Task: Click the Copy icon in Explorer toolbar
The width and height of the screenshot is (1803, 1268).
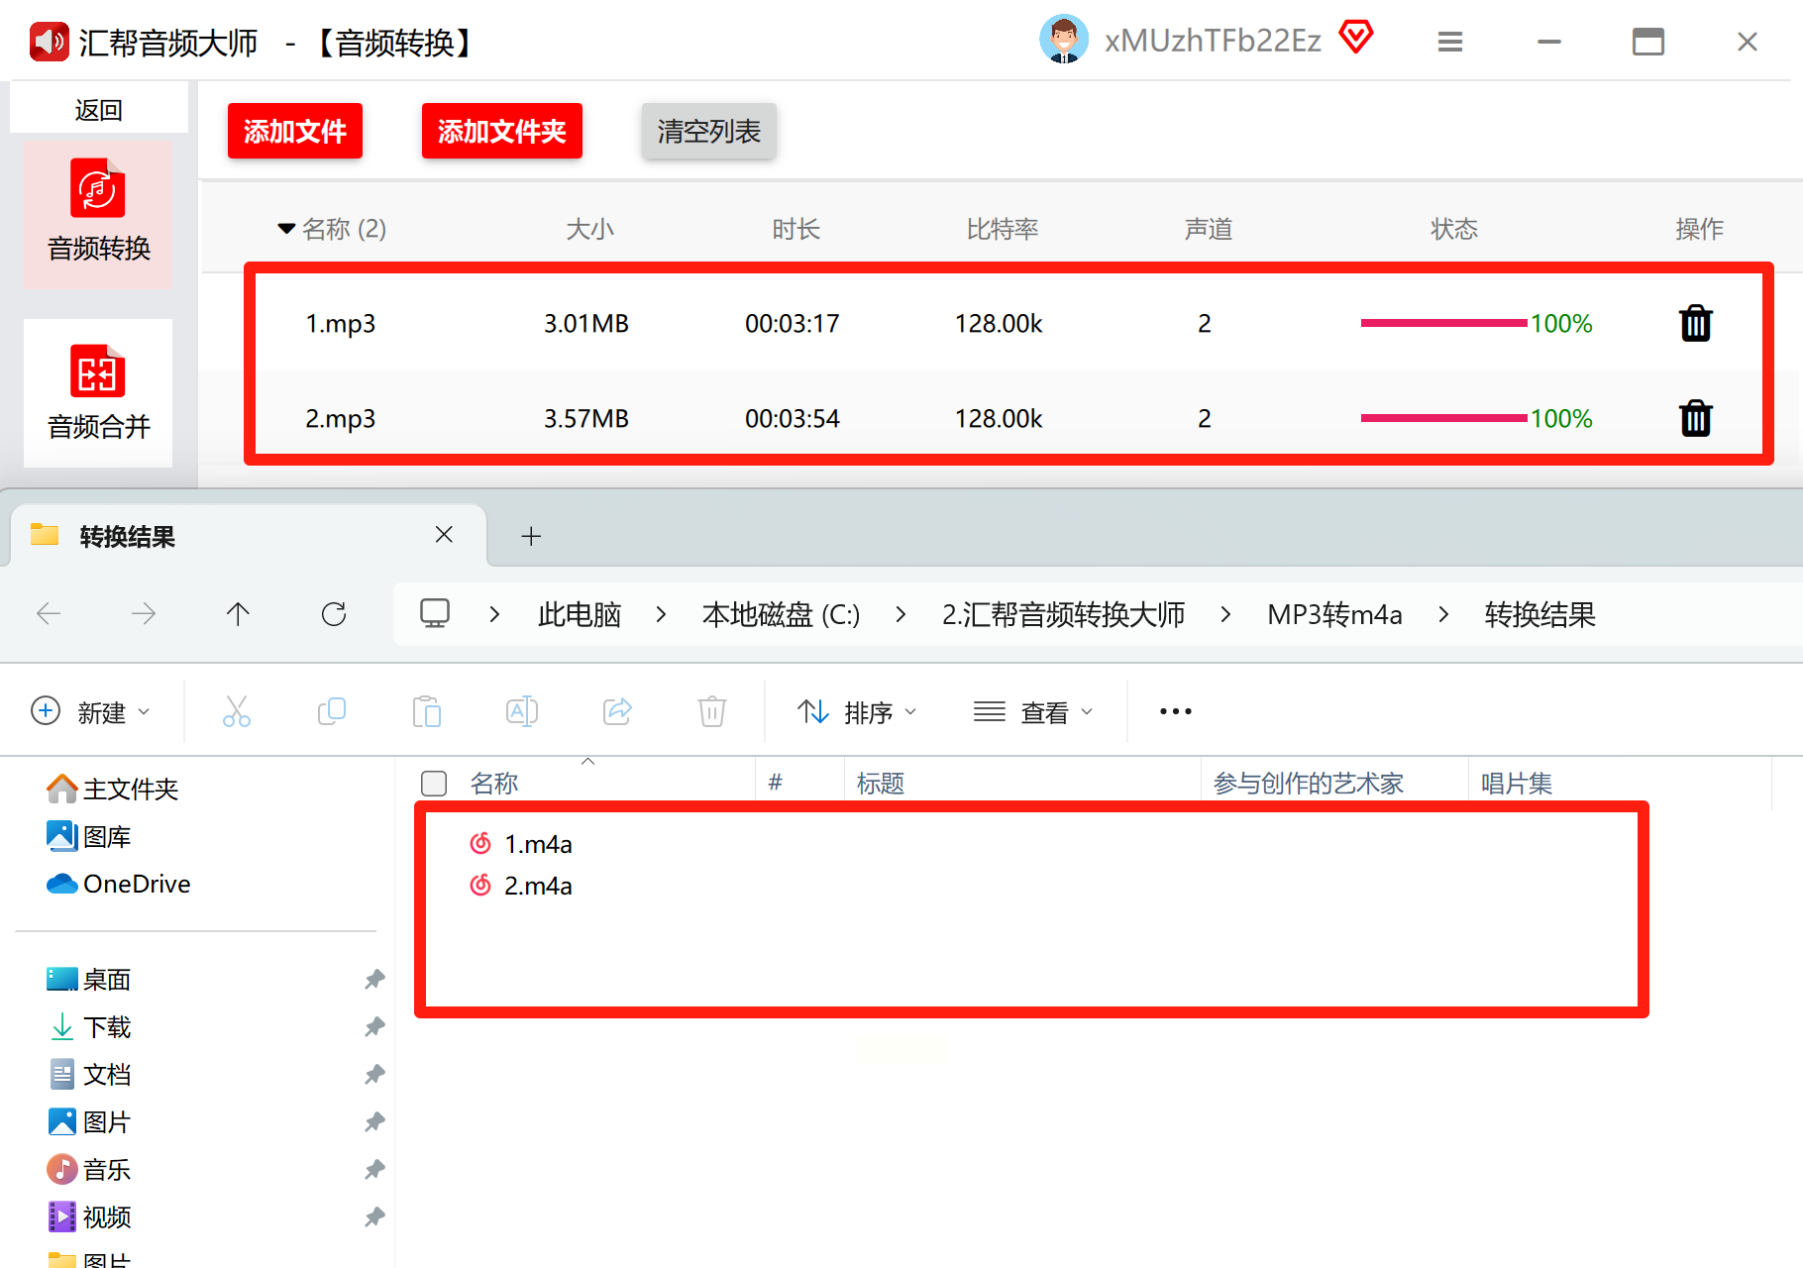Action: 332,711
